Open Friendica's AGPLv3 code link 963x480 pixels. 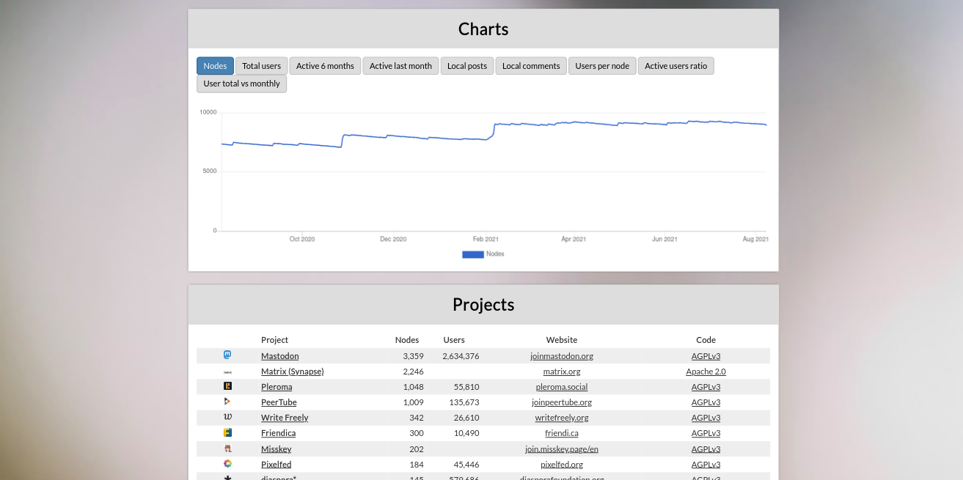[x=706, y=433]
